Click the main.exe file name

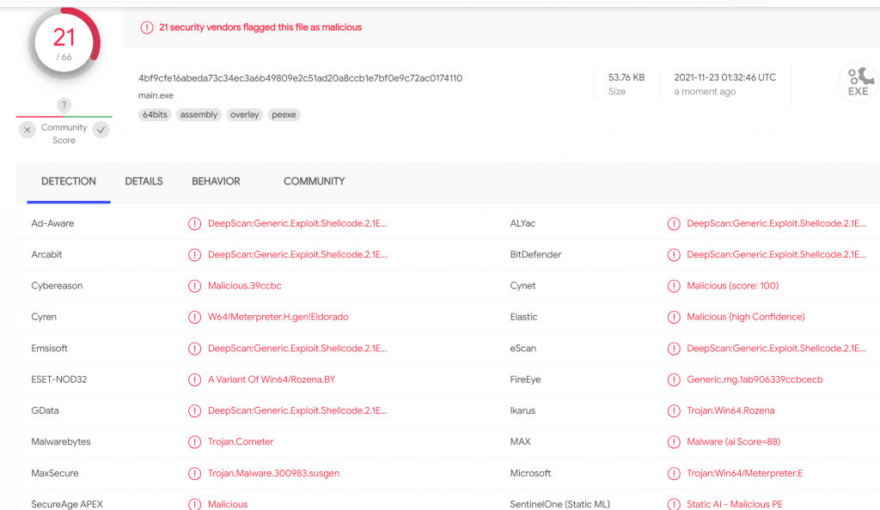[156, 96]
